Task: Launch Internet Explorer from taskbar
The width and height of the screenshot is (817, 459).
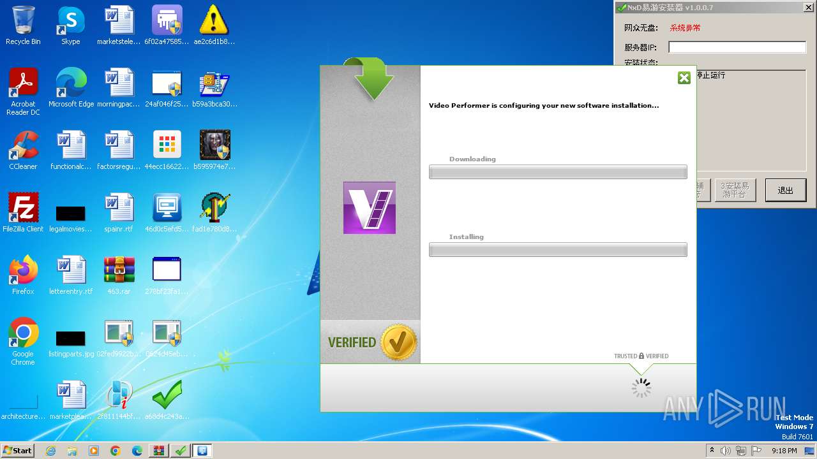Action: tap(50, 451)
